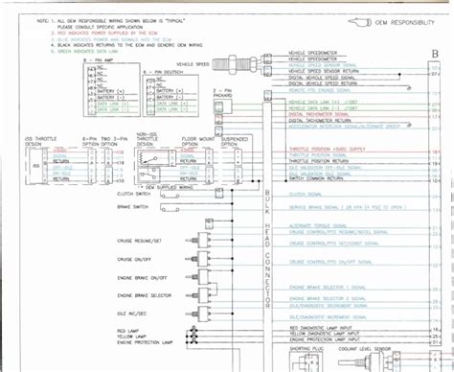Click 'REMOTE PTO ENGAGE SIGNAL' label
454x372 pixels.
point(320,90)
